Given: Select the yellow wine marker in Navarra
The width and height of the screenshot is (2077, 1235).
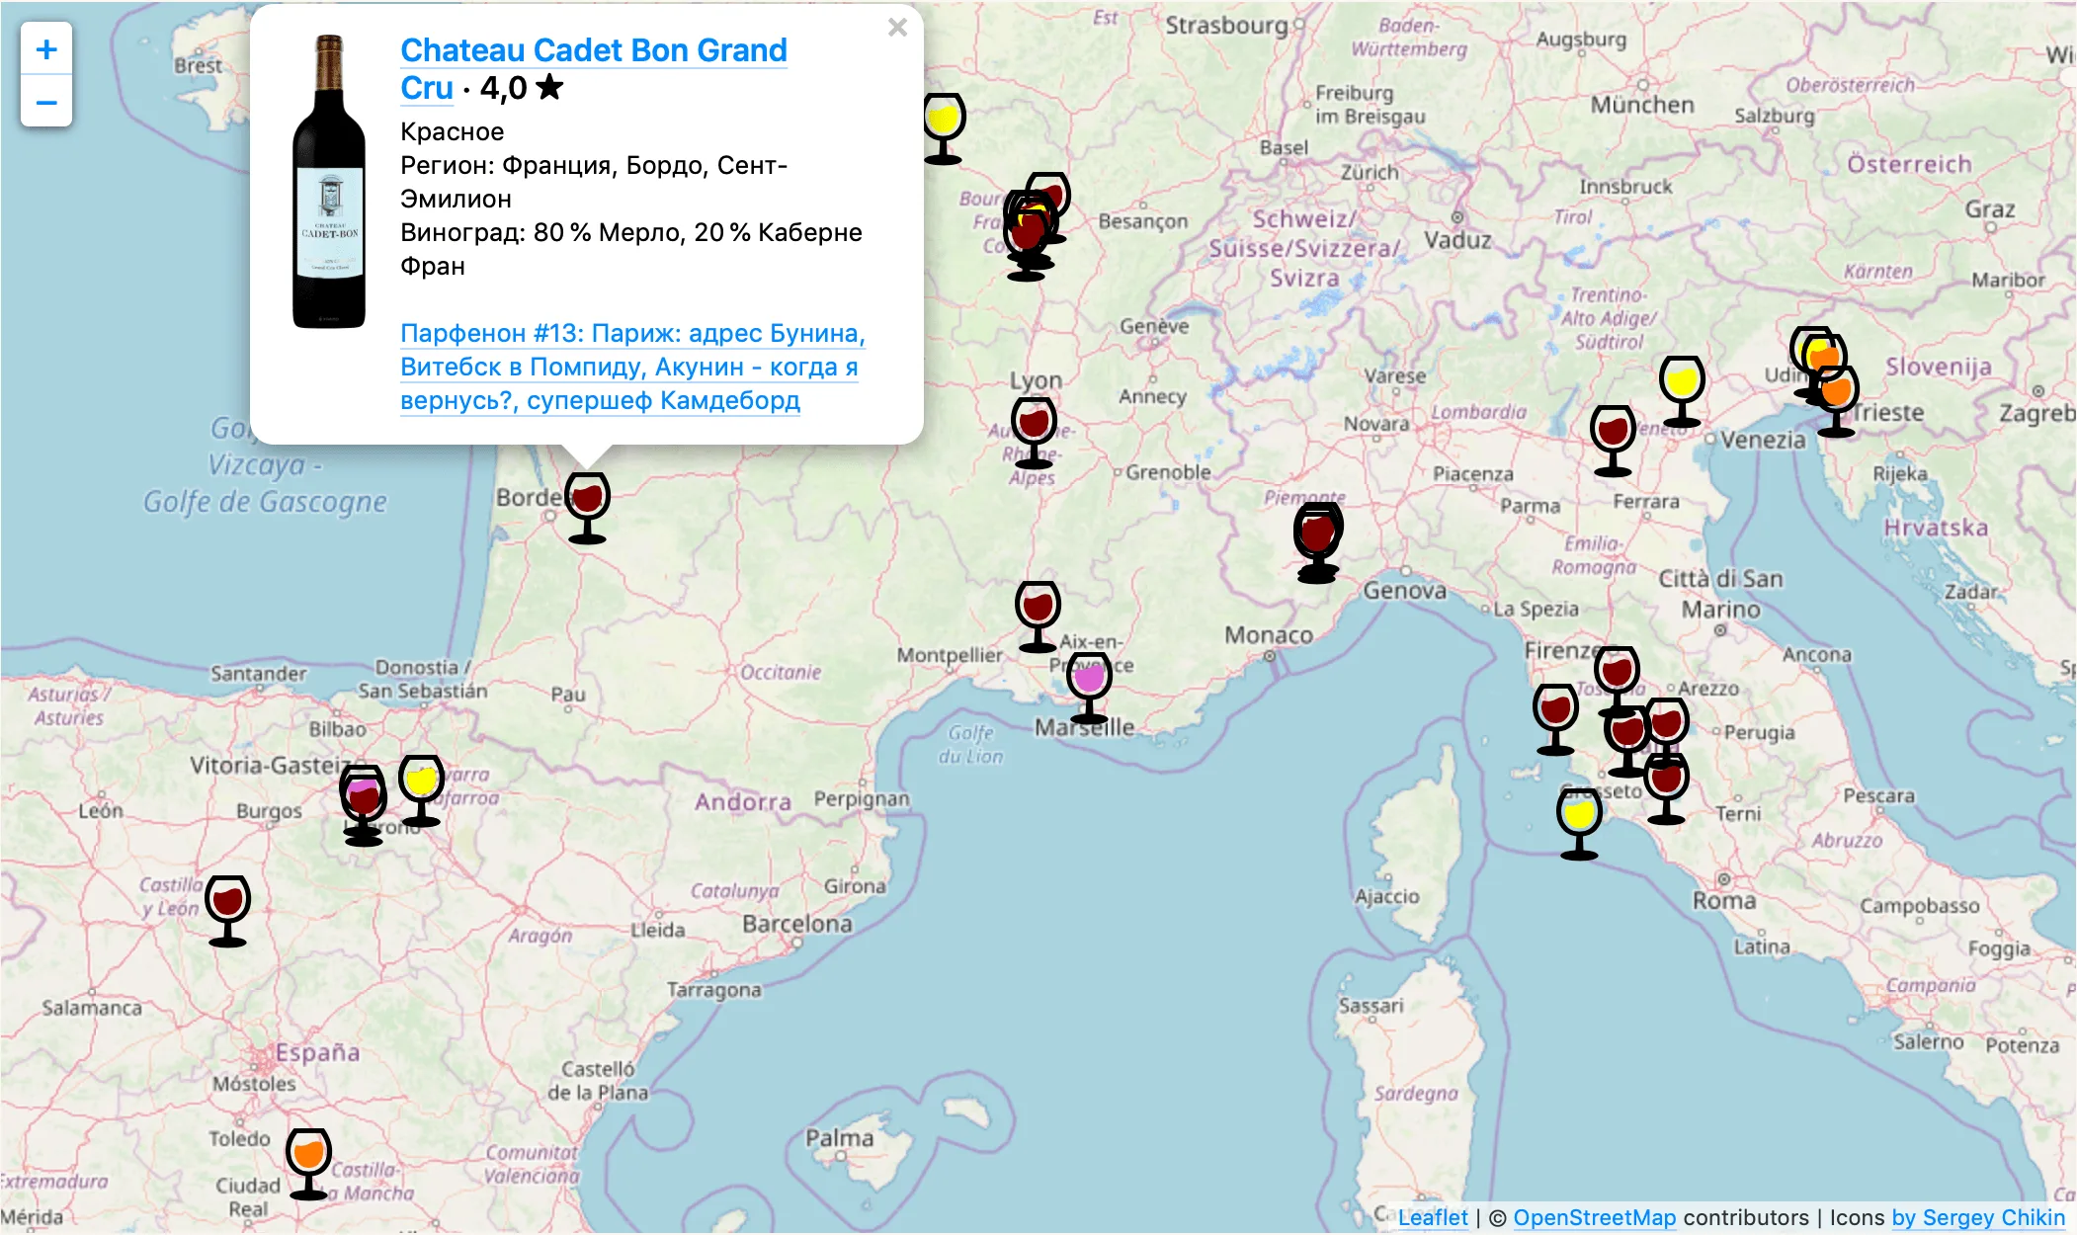Looking at the screenshot, I should (x=421, y=791).
